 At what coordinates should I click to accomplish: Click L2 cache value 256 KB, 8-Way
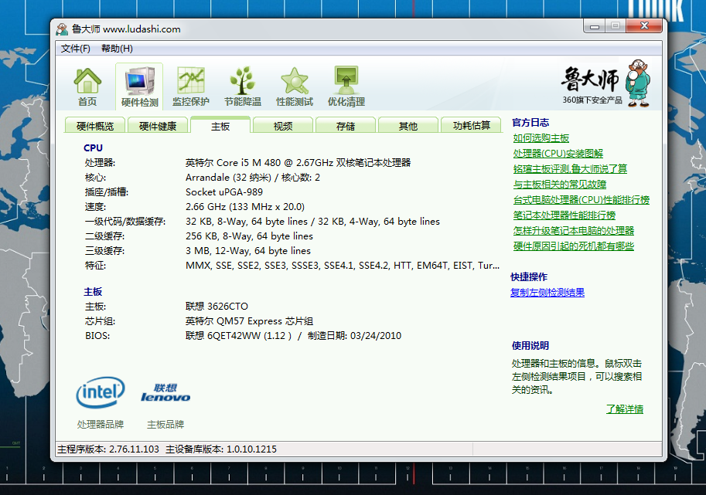(x=249, y=236)
